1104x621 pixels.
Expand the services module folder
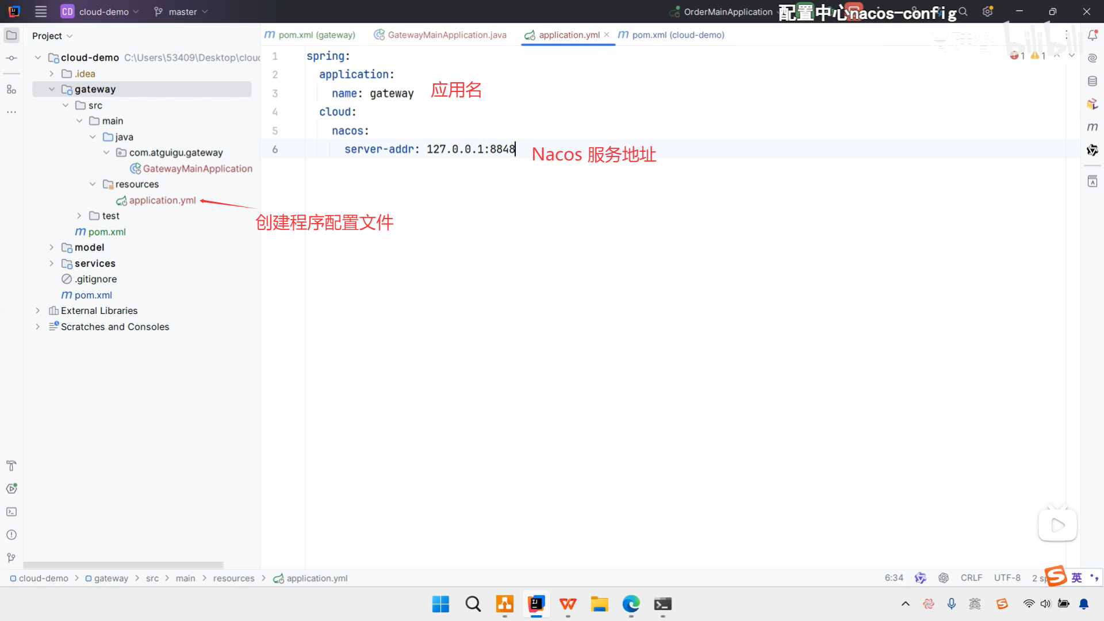point(52,263)
